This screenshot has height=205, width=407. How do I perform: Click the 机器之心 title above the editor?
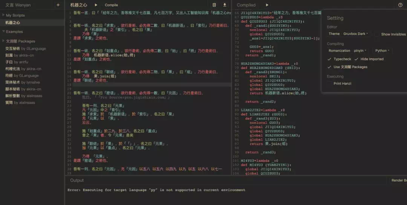tap(79, 5)
